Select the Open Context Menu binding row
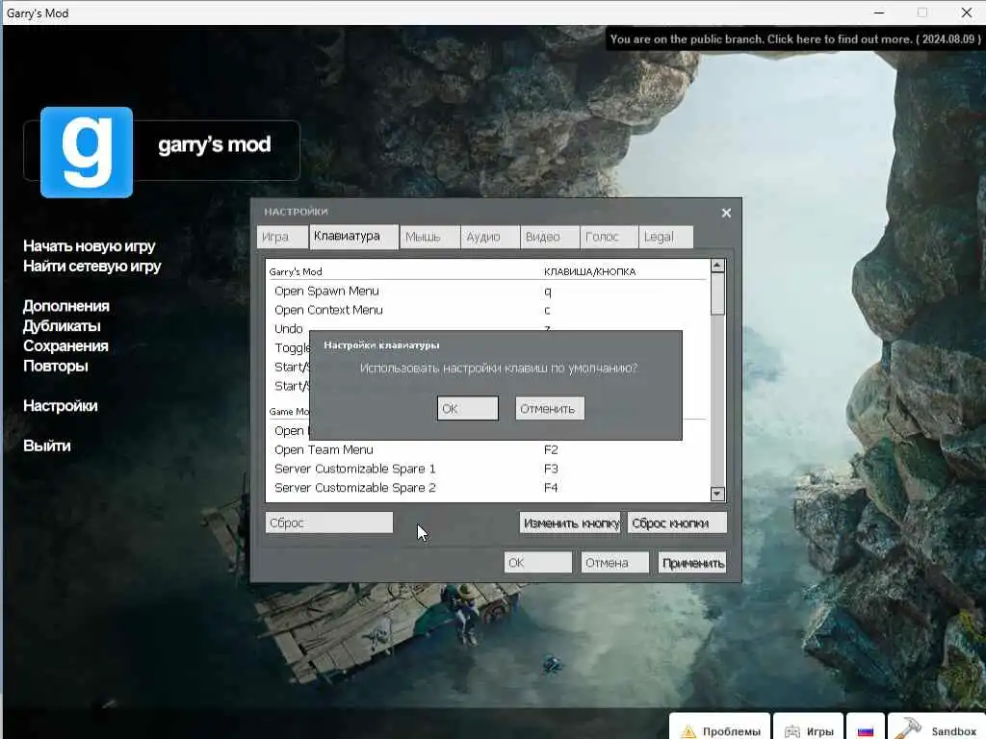The image size is (986, 739). (x=487, y=310)
